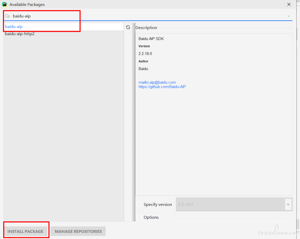
Task: Open the mailto:aip@baidu.com link
Action: 157,82
